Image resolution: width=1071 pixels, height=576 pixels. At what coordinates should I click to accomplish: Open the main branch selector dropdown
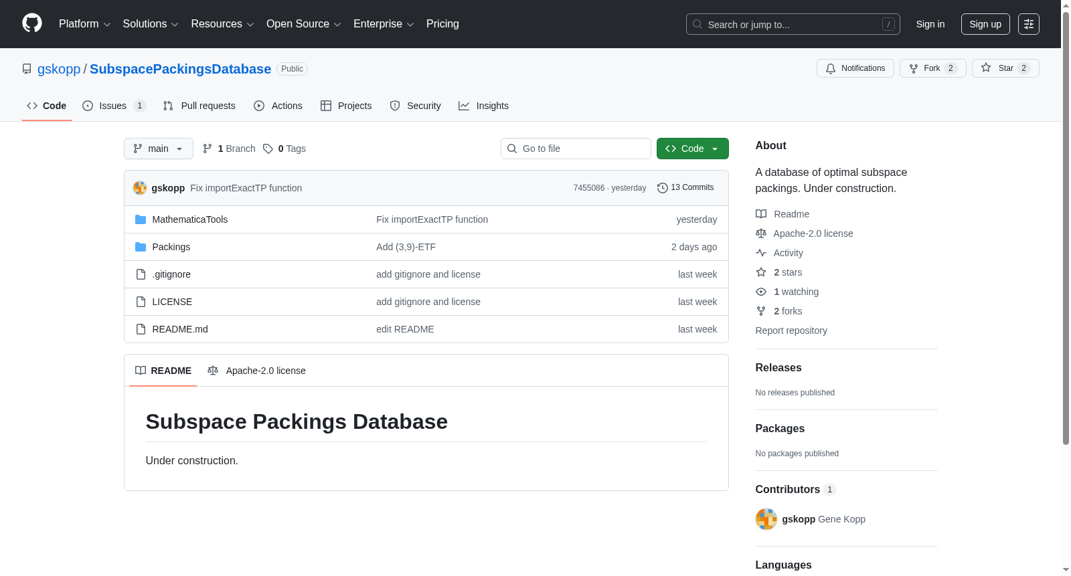coord(159,149)
